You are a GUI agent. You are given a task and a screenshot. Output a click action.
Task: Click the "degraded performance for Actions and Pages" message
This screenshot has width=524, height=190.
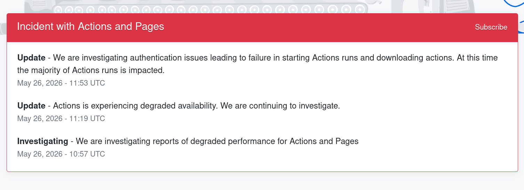click(217, 141)
